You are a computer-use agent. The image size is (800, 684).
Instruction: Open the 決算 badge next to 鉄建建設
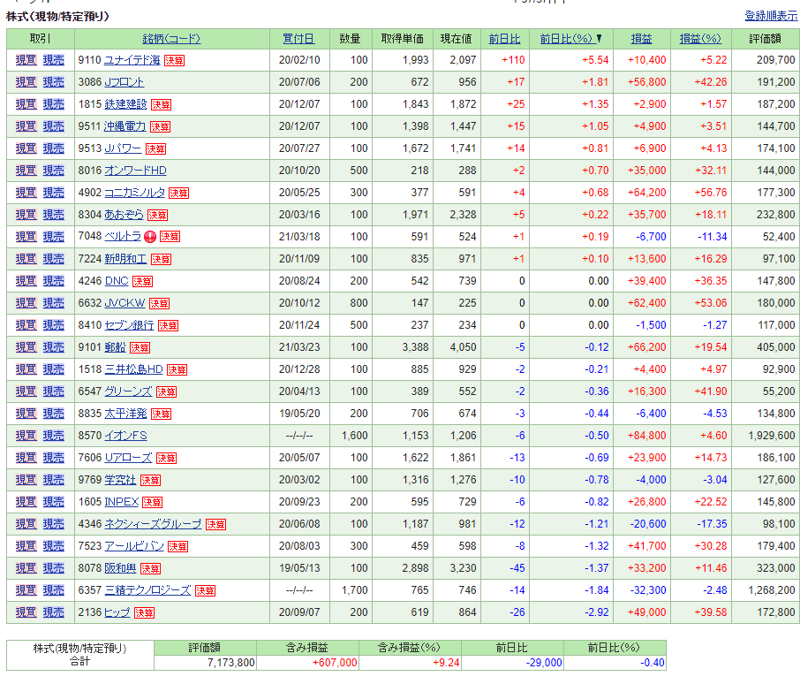point(161,104)
